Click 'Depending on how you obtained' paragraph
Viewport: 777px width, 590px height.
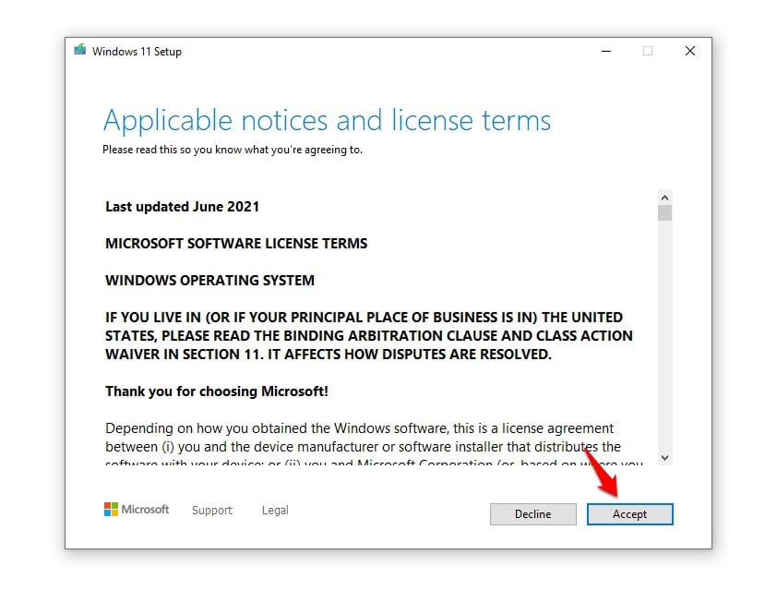[x=374, y=446]
